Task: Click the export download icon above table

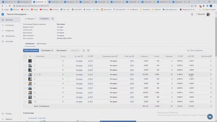Action: point(84,50)
